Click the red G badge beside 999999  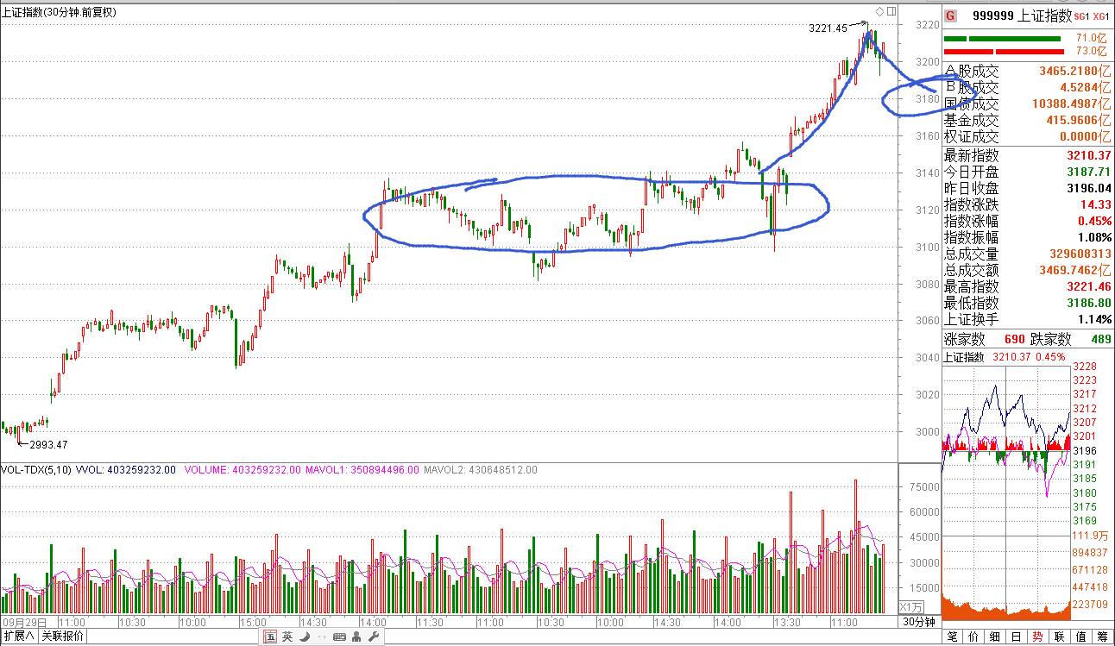(950, 16)
